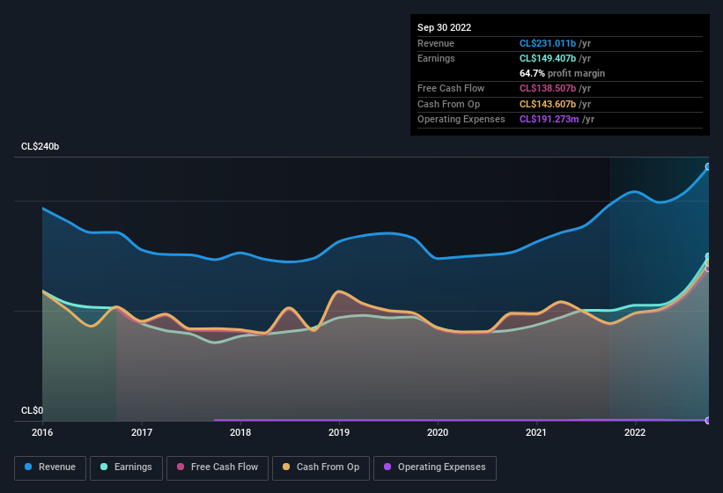Click the CL$0 y-axis label
The width and height of the screenshot is (723, 493).
coord(33,410)
